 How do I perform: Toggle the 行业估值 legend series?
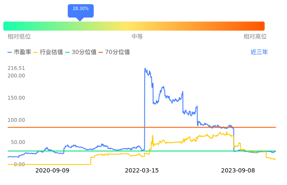click(48, 52)
